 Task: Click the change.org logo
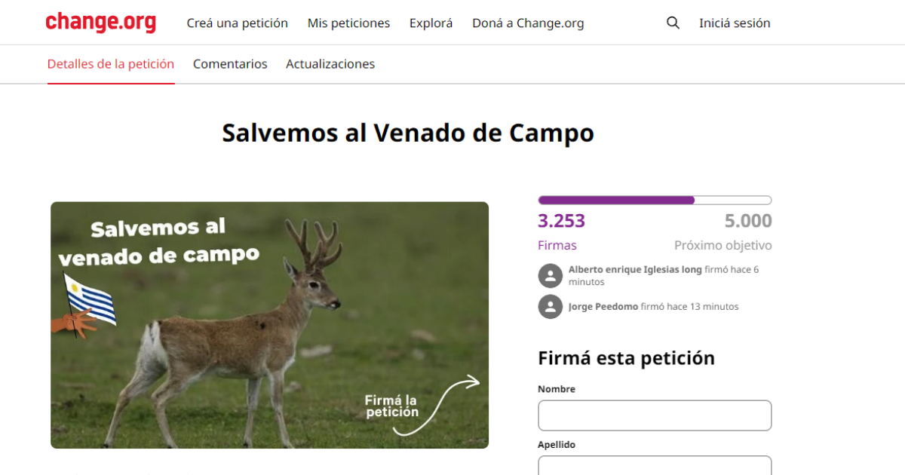click(101, 23)
